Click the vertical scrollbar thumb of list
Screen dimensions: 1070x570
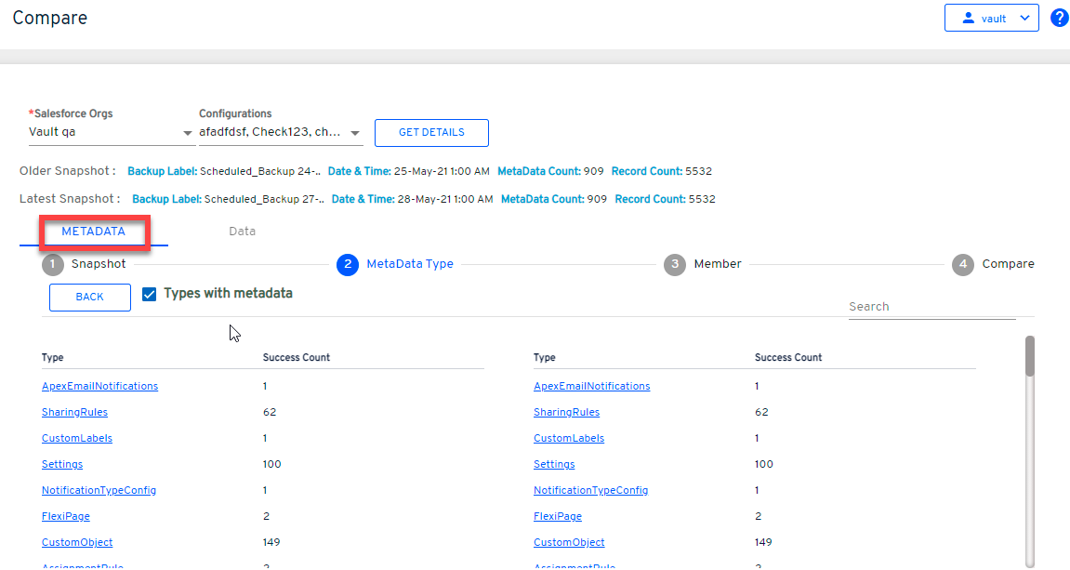coord(1029,356)
